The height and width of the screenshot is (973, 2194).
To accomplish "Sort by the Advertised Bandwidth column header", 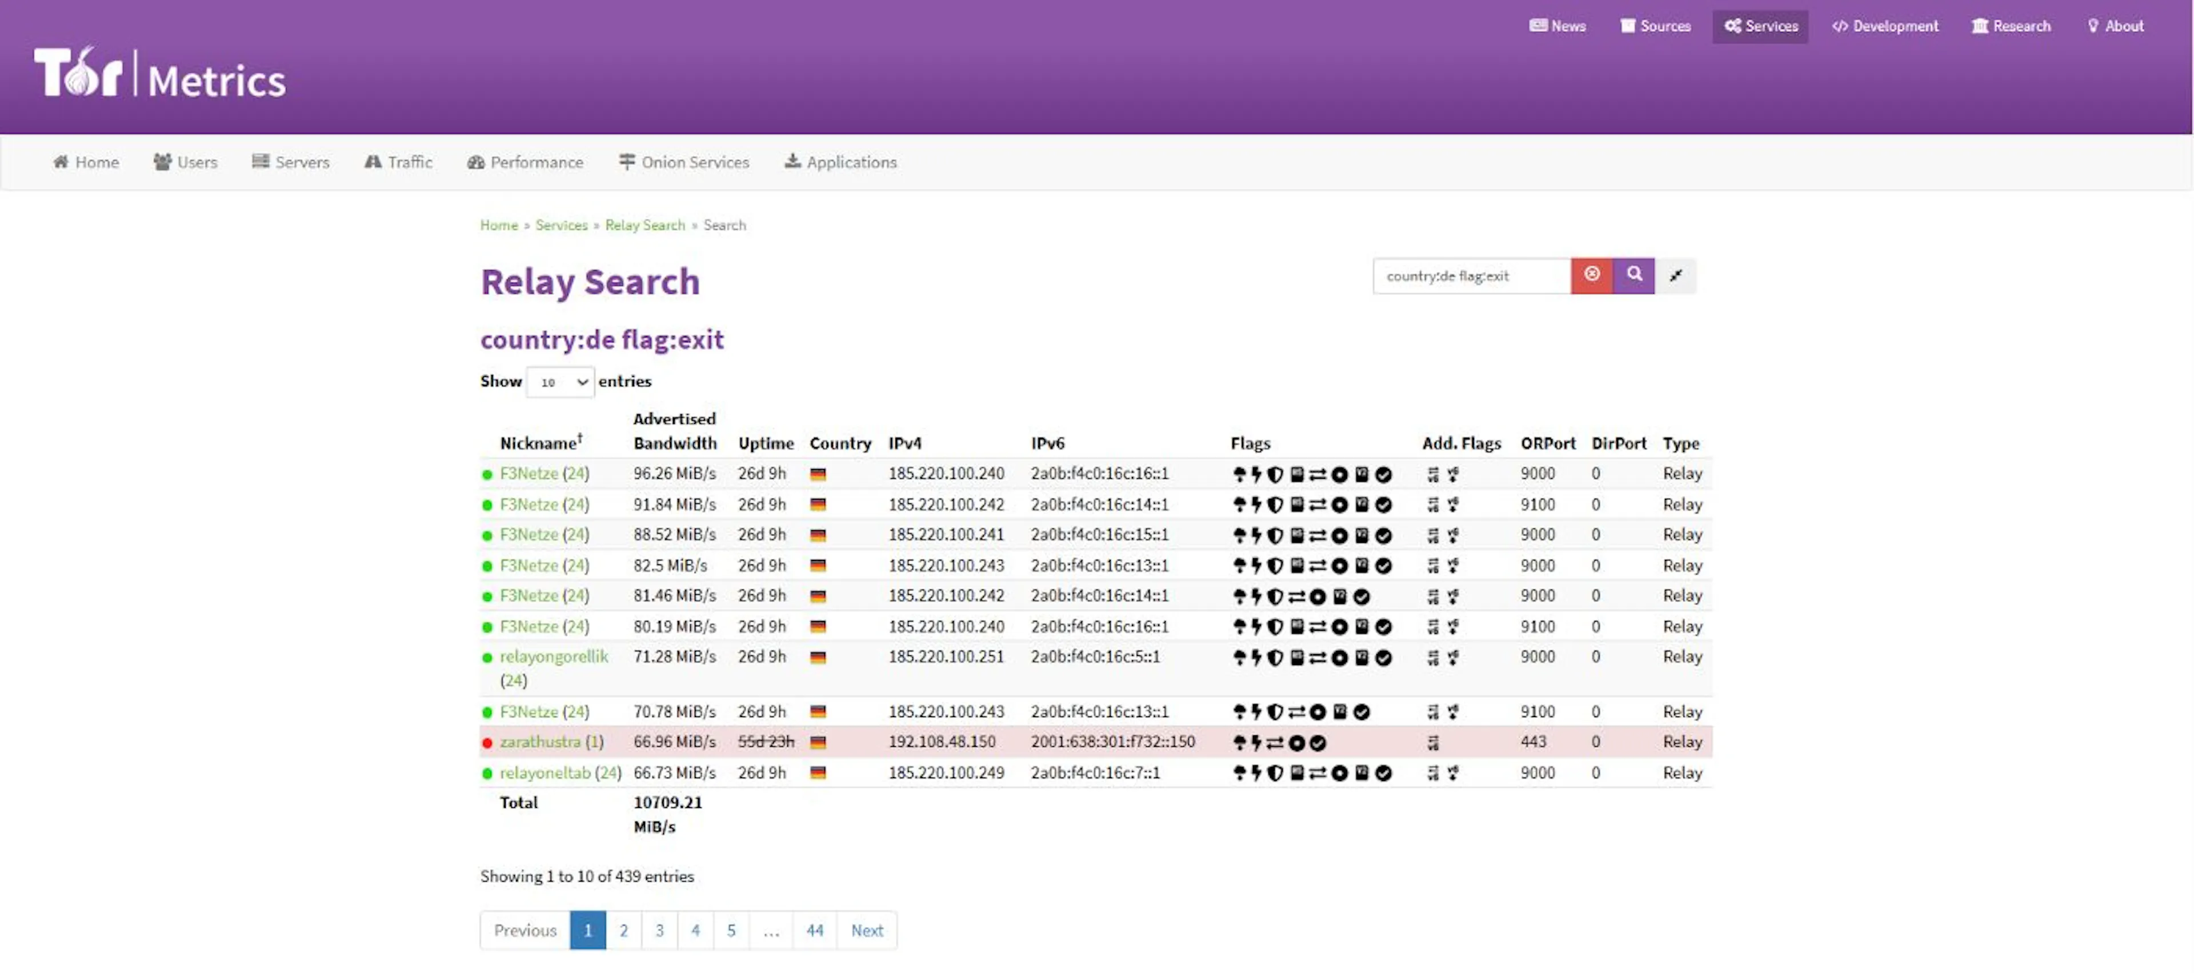I will (x=675, y=431).
